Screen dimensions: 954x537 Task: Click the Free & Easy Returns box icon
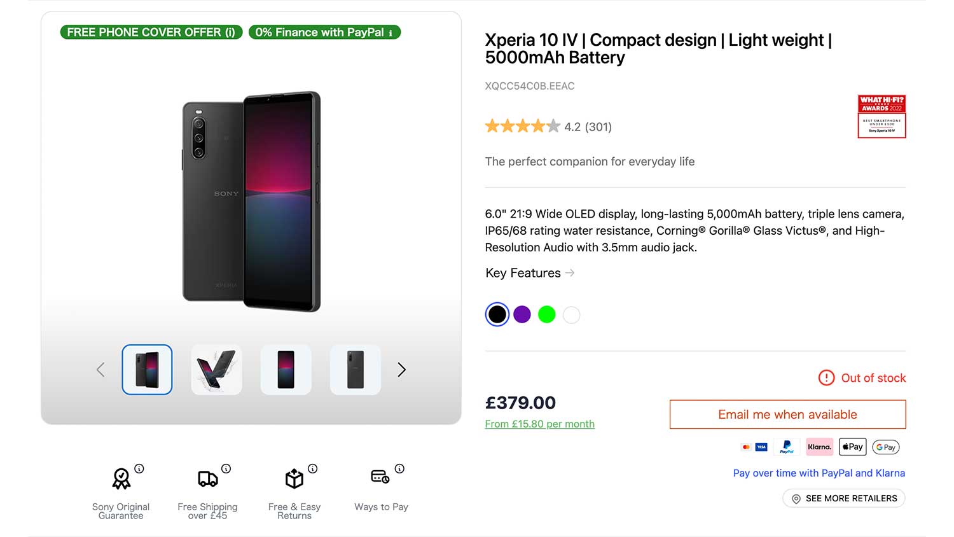point(294,478)
